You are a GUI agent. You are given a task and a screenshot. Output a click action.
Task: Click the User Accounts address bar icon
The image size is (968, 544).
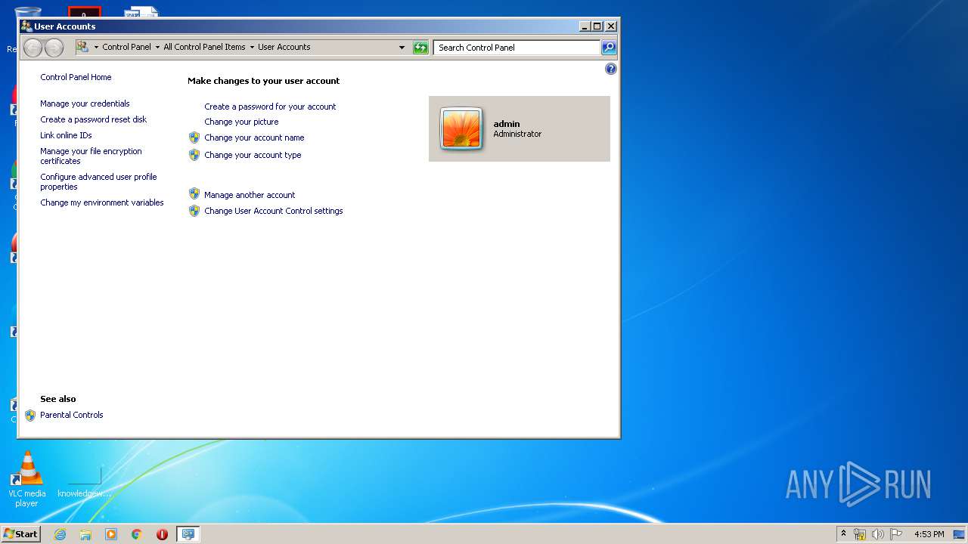pyautogui.click(x=83, y=47)
